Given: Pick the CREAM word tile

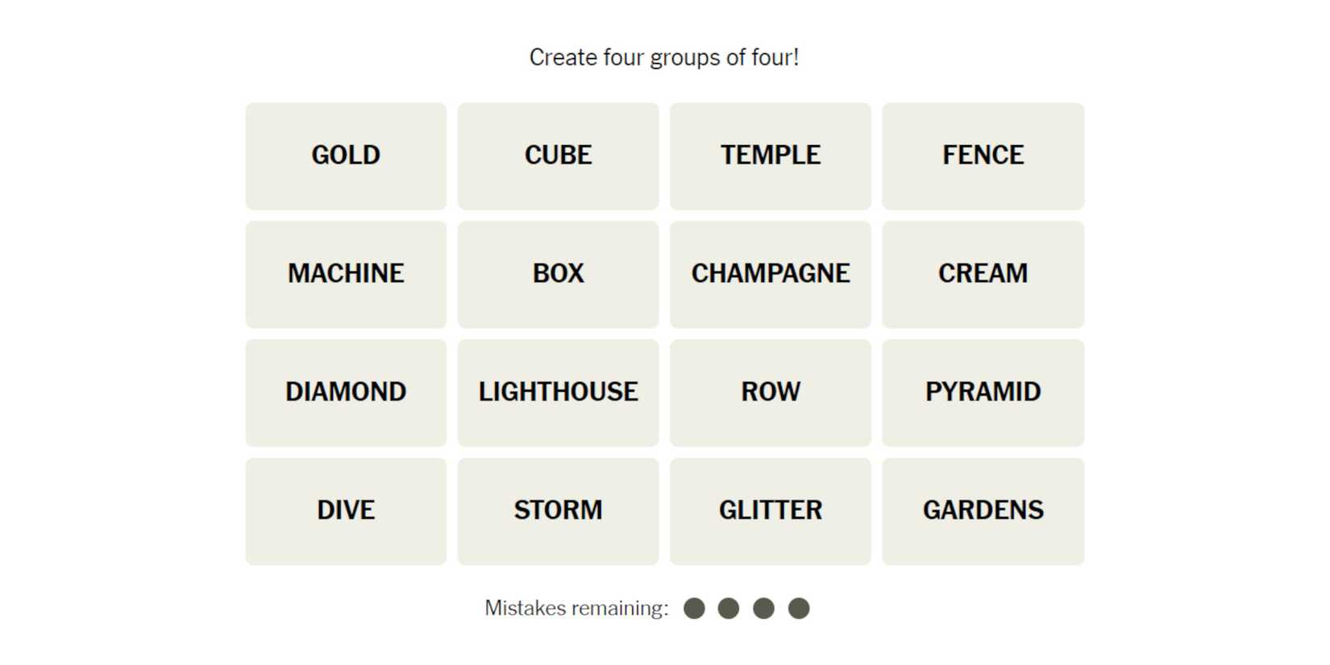Looking at the screenshot, I should 983,274.
